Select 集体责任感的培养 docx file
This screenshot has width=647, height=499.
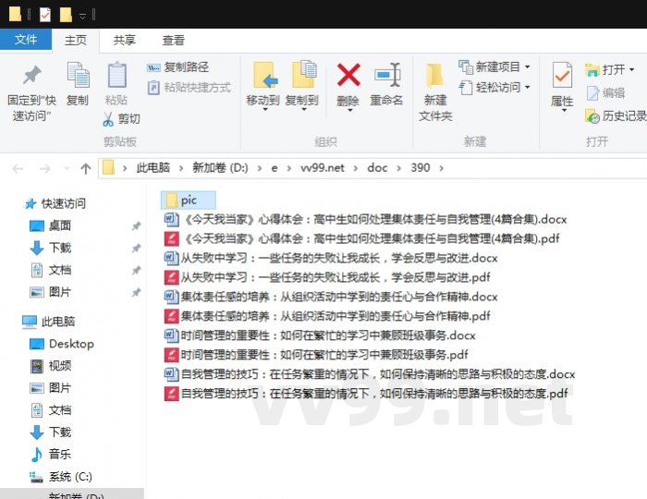[x=331, y=297]
